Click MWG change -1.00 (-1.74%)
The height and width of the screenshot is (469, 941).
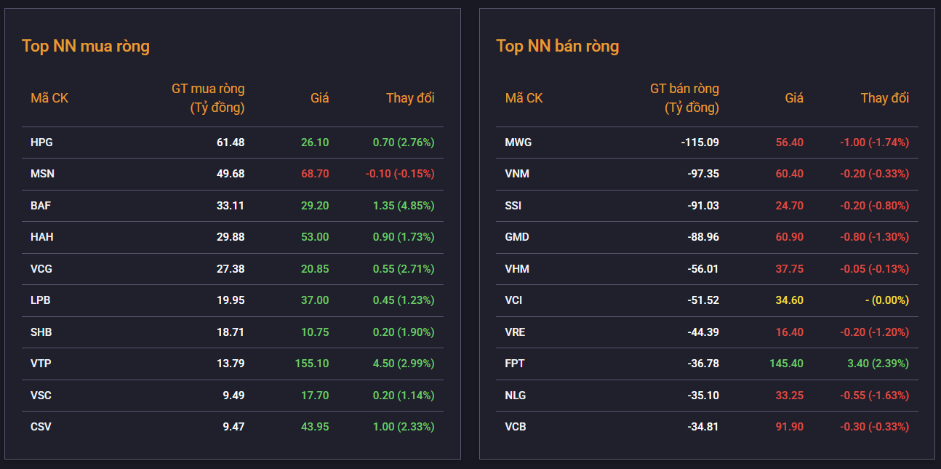[874, 143]
